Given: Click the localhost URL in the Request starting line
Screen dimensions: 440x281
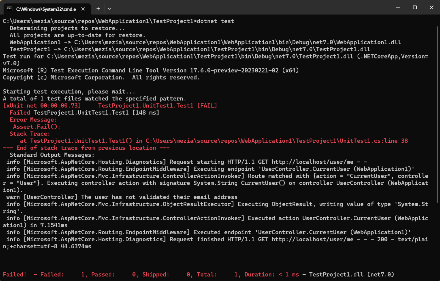Looking at the screenshot, I should (312, 162).
